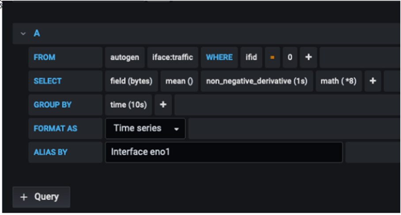The width and height of the screenshot is (401, 215).
Task: Collapse query A with the chevron
Action: pos(23,33)
